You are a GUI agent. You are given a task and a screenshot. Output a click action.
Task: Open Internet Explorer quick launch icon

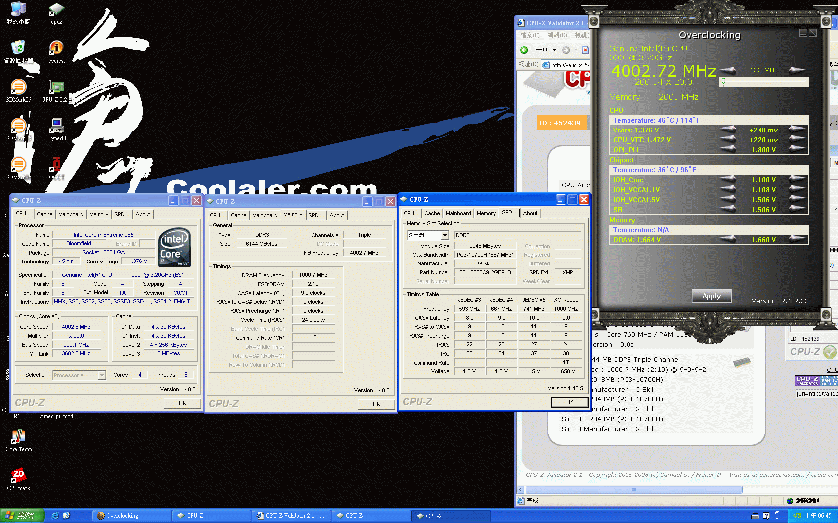coord(55,516)
